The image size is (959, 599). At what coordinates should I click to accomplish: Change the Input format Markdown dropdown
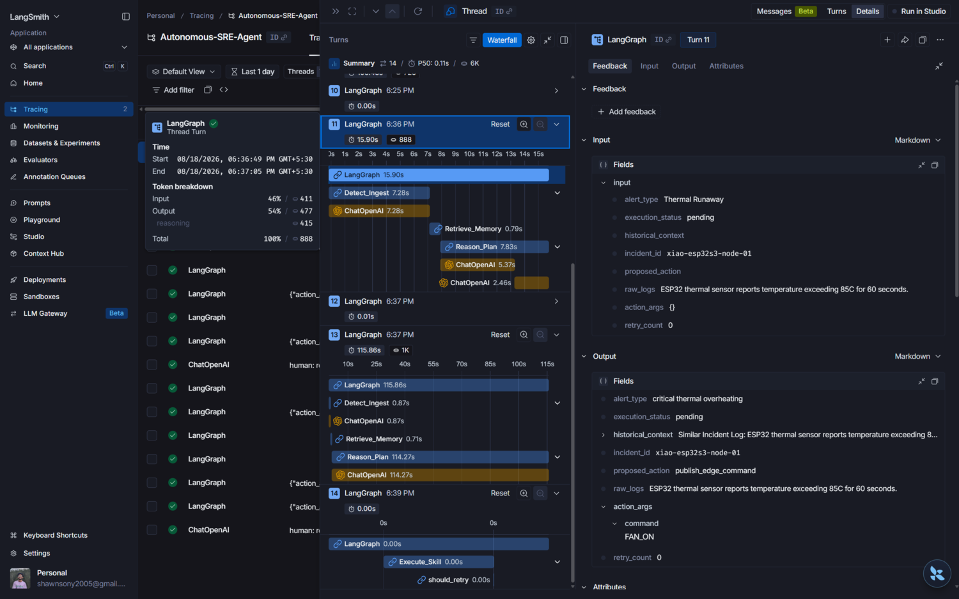(918, 141)
